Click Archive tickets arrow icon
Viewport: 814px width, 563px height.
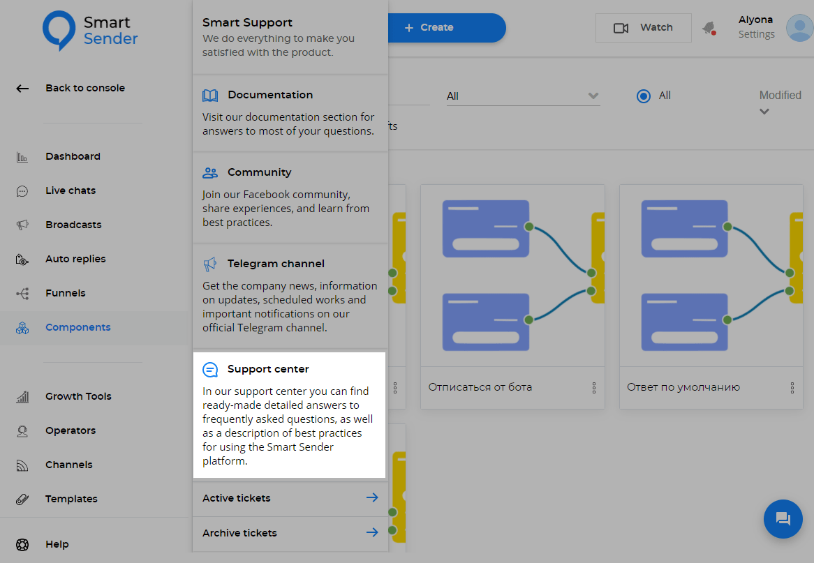(372, 532)
